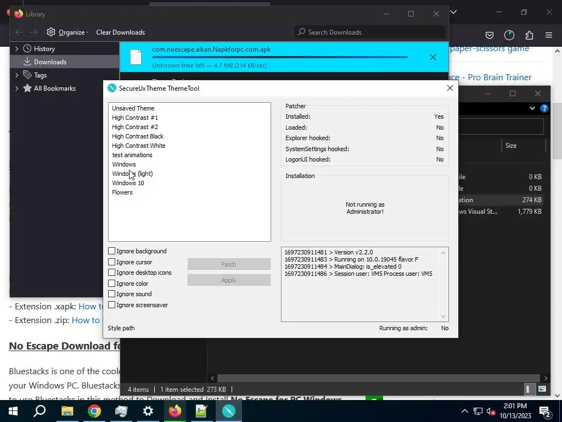Expand ribbon chevron in File Explorer window
This screenshot has width=562, height=422.
pyautogui.click(x=532, y=108)
